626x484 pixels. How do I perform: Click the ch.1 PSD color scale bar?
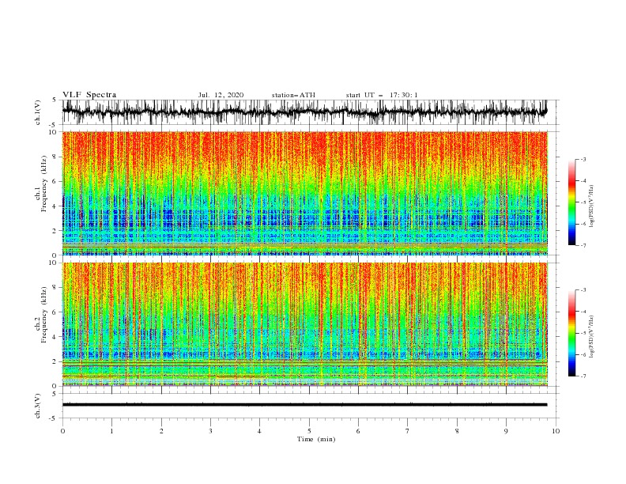(x=571, y=202)
